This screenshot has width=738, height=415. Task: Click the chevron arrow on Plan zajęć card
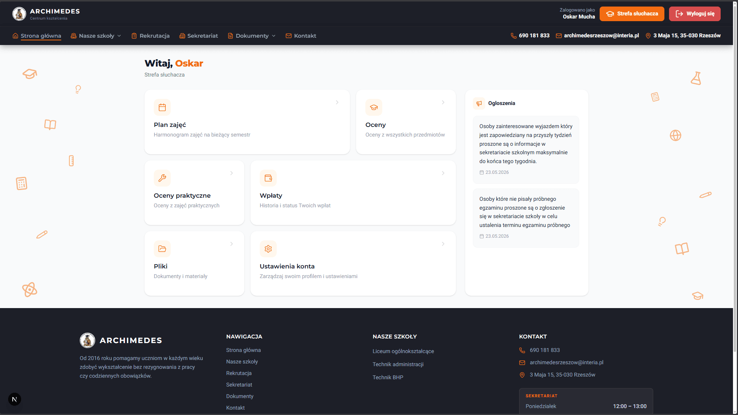pos(337,102)
